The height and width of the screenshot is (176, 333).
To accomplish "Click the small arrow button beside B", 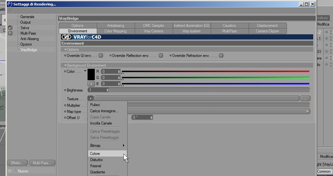I will click(91, 84).
